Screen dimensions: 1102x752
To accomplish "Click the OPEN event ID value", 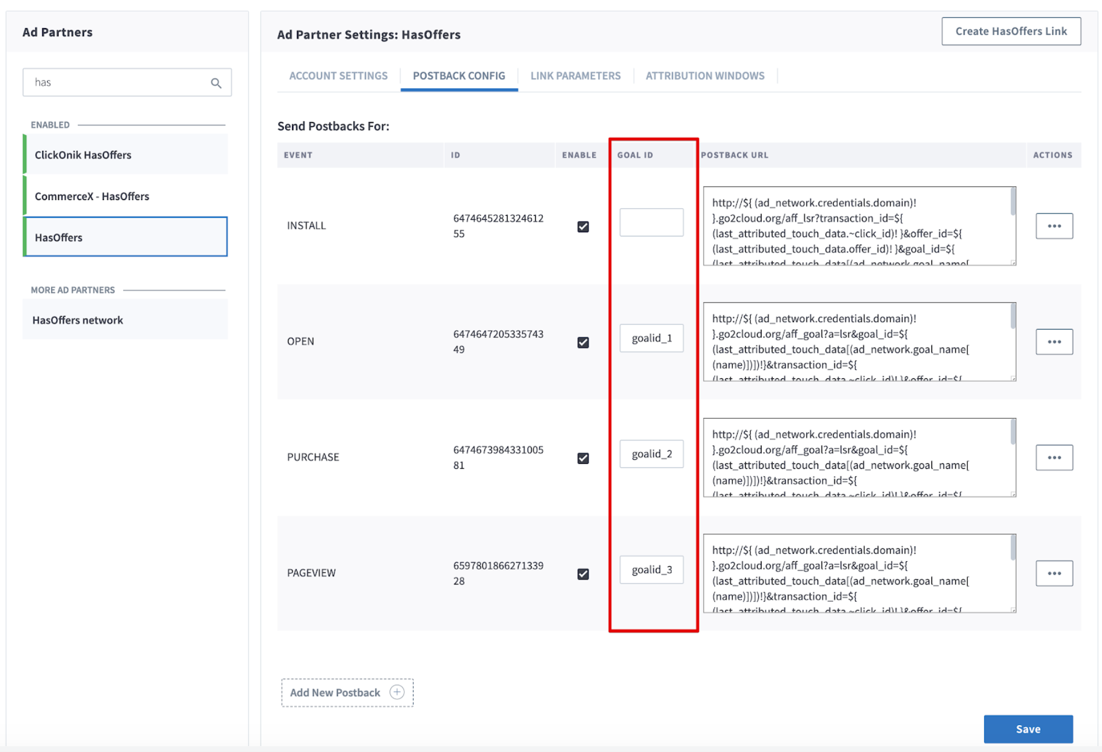I will point(498,341).
